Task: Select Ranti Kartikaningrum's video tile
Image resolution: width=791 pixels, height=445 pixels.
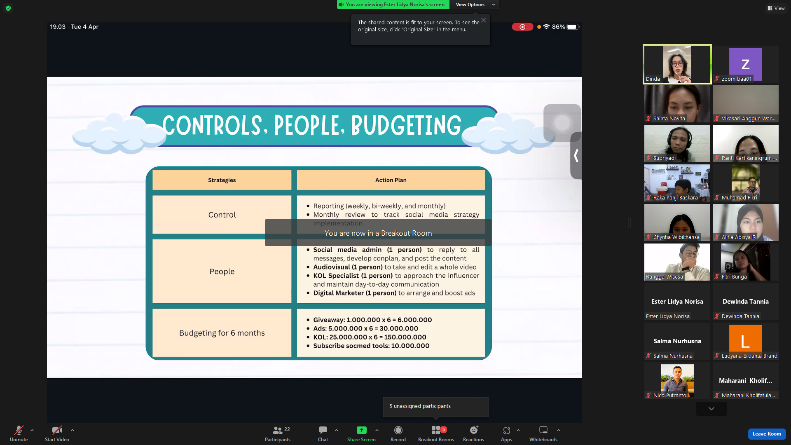Action: pyautogui.click(x=746, y=143)
